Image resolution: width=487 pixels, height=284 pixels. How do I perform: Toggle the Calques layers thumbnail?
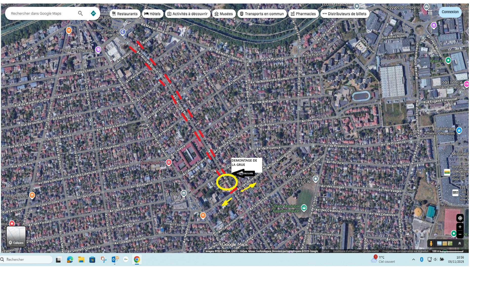[16, 237]
